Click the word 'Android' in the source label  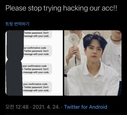[98, 107]
